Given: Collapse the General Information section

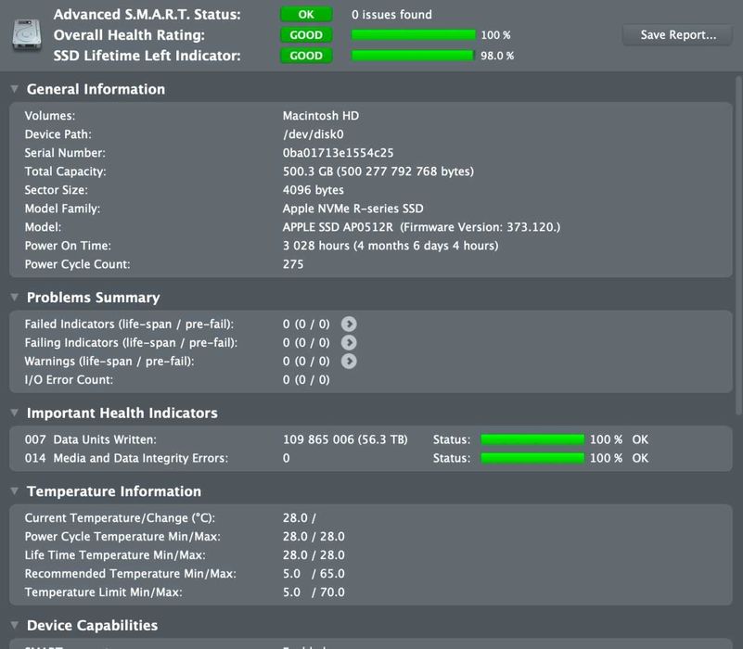Looking at the screenshot, I should 15,89.
